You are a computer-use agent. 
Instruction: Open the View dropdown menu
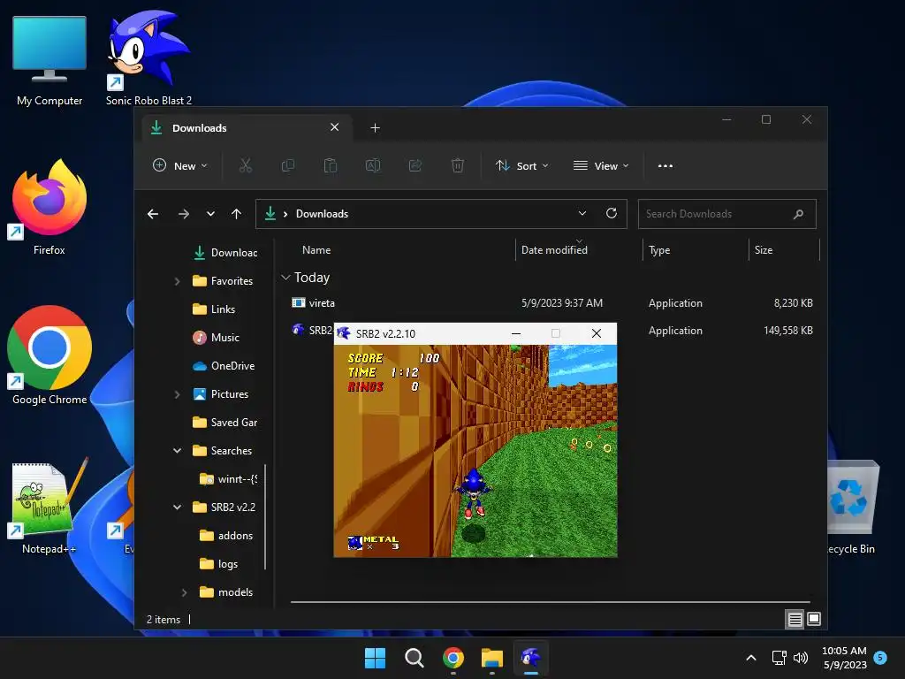(x=601, y=165)
